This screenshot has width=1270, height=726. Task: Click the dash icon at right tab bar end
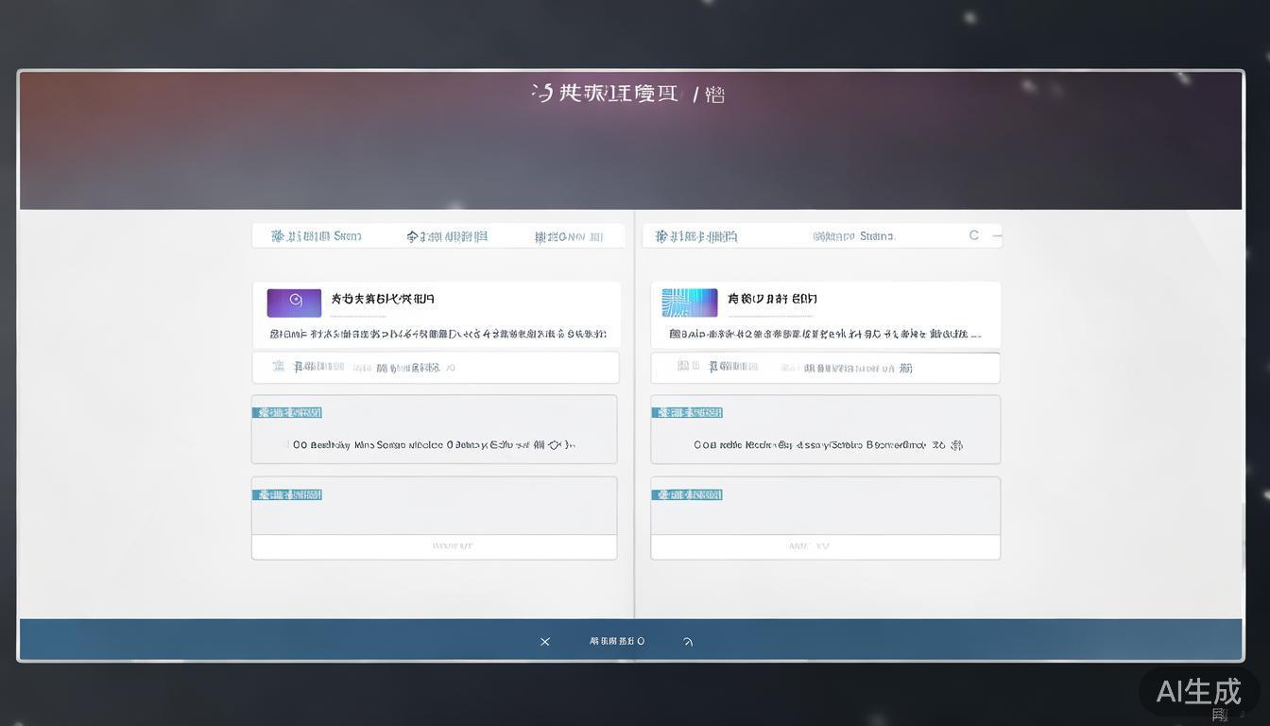[x=996, y=235]
